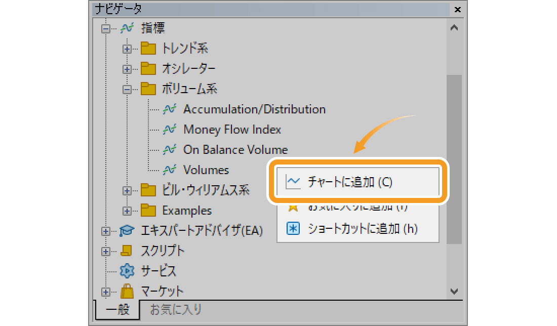Screen dimensions: 557x326
Task: Switch to the お気に入り tab
Action: point(176,310)
